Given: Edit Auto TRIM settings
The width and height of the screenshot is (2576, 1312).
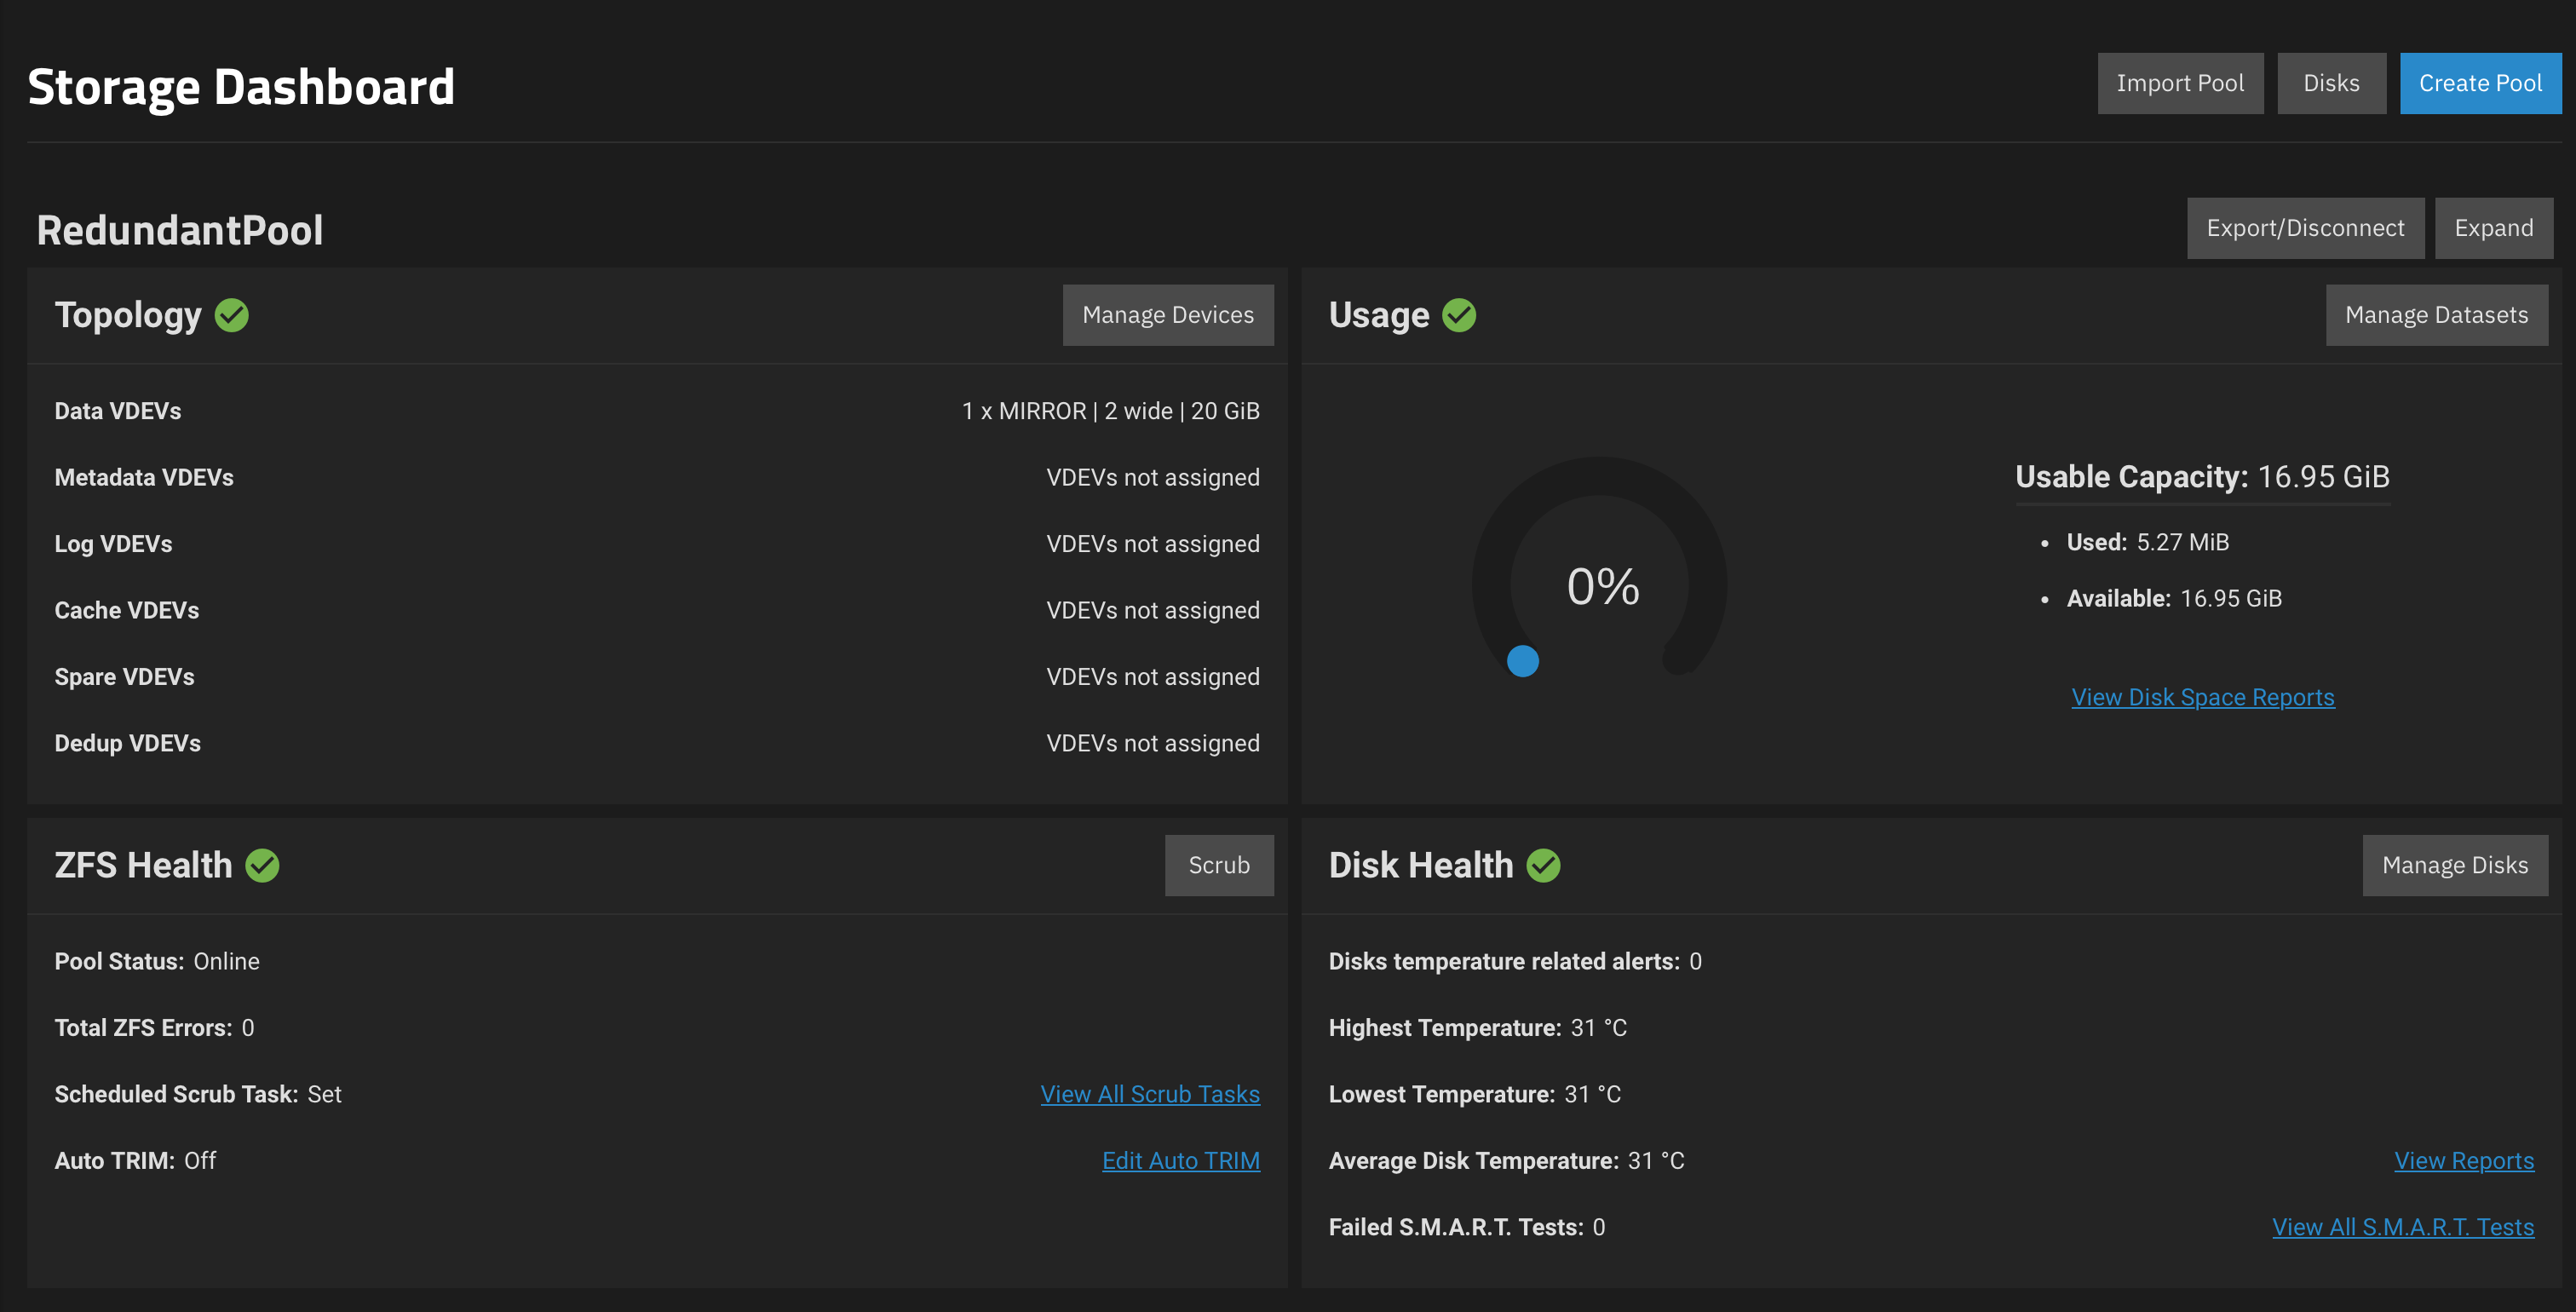Looking at the screenshot, I should 1181,1160.
